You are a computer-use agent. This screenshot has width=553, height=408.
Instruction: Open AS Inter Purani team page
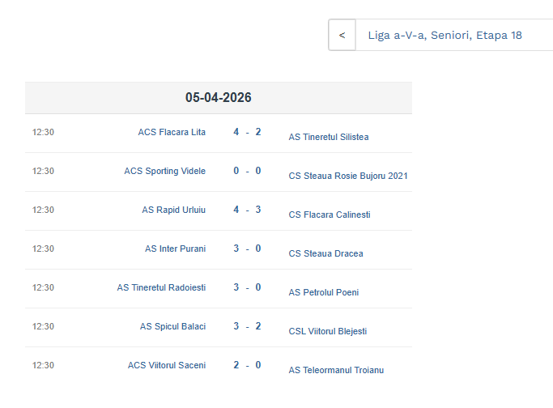[175, 249]
